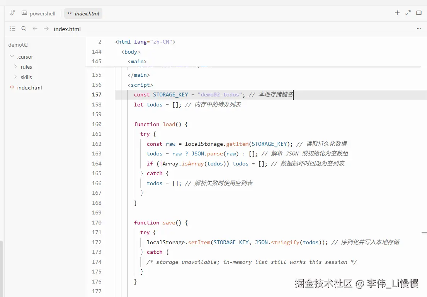The image size is (427, 297).
Task: Switch to the powershell tab
Action: pos(38,13)
